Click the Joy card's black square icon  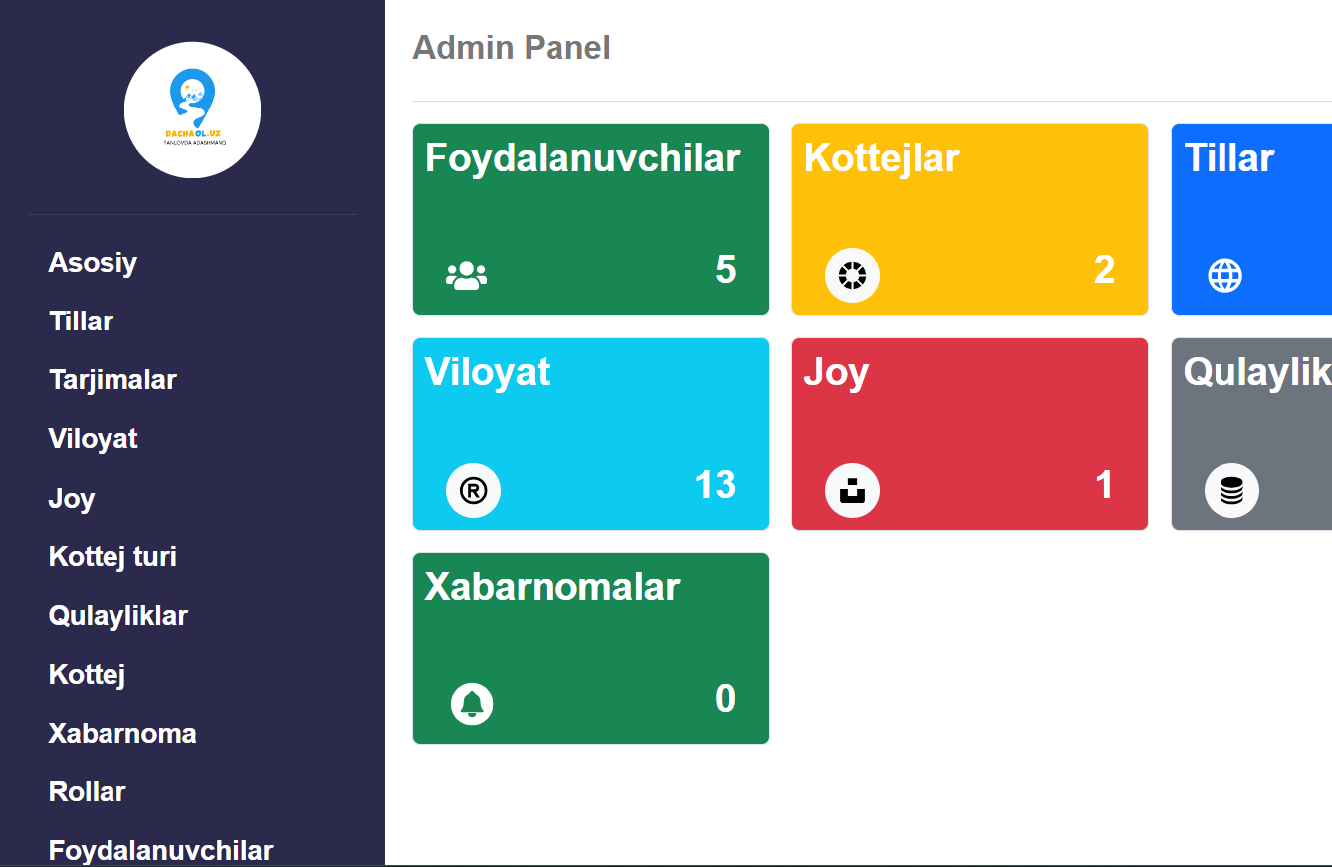tap(853, 490)
